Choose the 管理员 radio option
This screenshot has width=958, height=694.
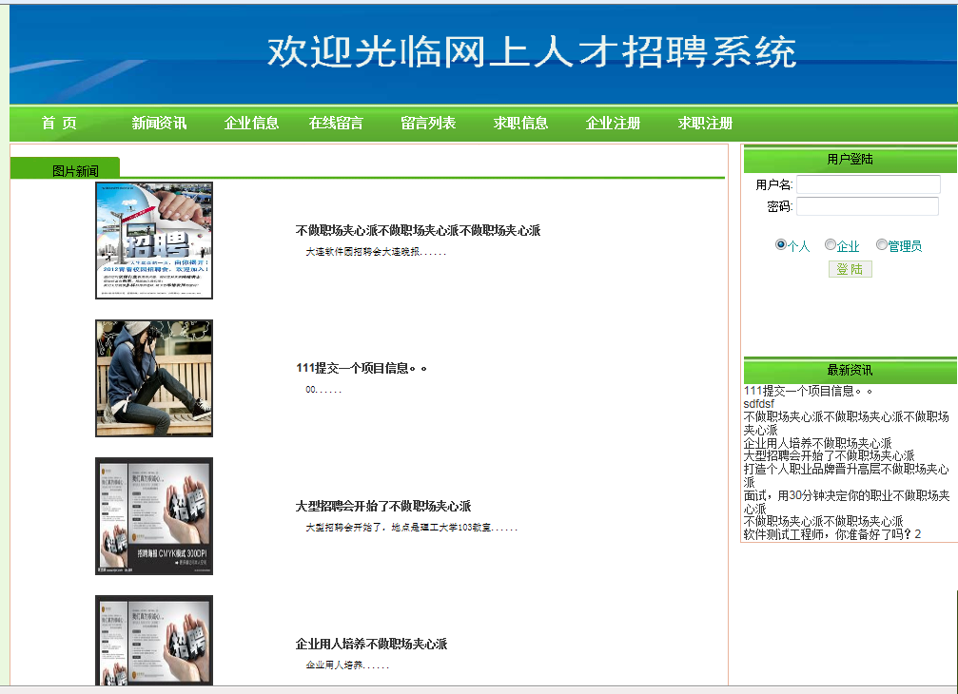coord(881,245)
